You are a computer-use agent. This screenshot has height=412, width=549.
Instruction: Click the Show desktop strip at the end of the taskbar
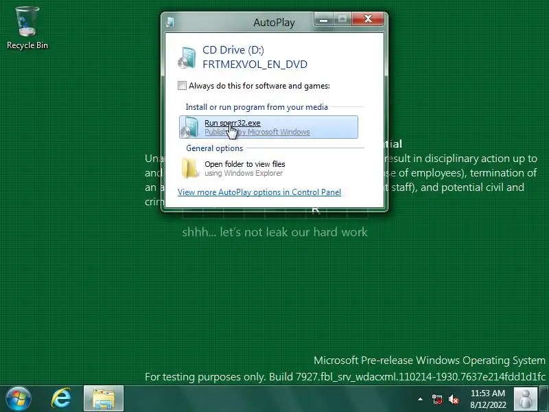[x=544, y=399]
